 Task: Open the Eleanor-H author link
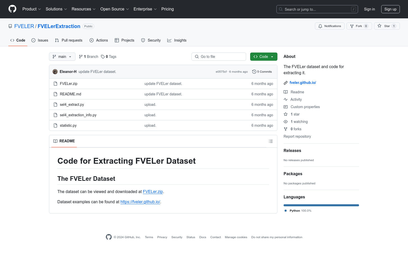pyautogui.click(x=68, y=72)
